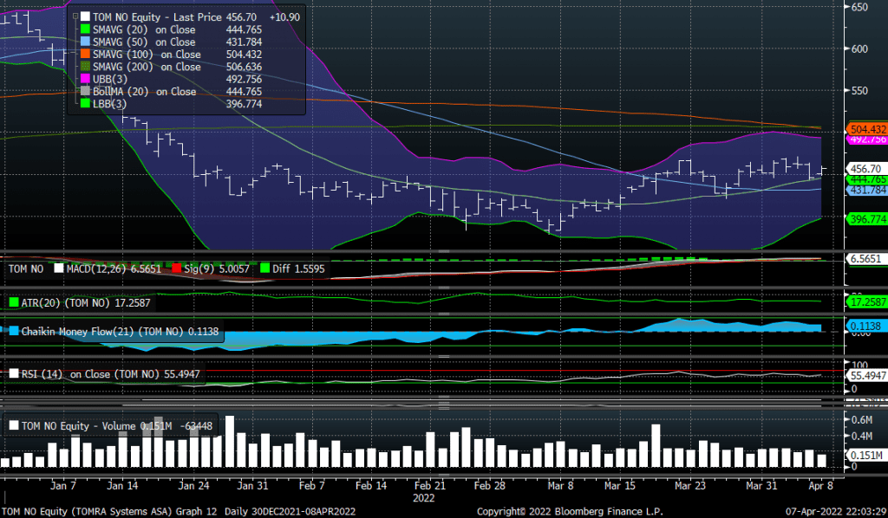The width and height of the screenshot is (888, 518).
Task: Click the 456.70 last price axis tag
Action: click(x=866, y=169)
